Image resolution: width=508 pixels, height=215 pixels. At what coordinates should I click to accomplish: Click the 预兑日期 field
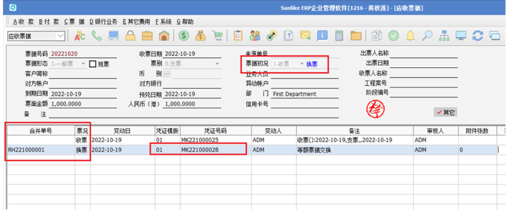(x=193, y=94)
